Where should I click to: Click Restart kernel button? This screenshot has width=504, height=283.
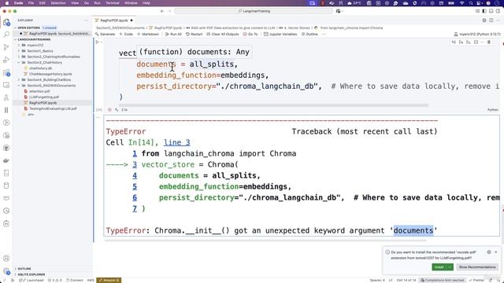click(x=194, y=34)
